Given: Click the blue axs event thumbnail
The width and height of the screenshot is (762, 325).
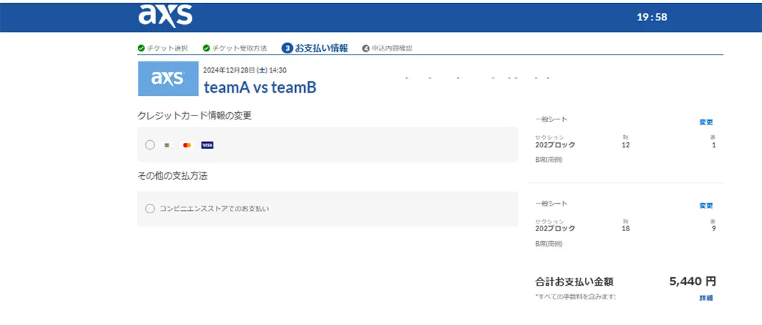Looking at the screenshot, I should (168, 79).
